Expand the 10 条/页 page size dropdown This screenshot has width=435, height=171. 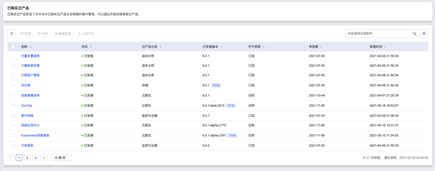click(62, 158)
